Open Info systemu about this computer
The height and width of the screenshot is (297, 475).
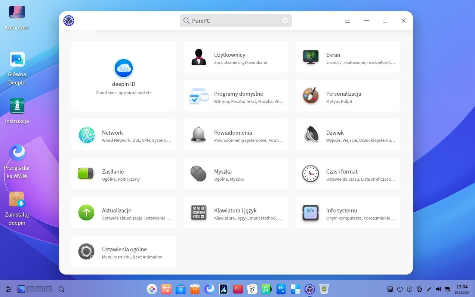[x=348, y=213]
